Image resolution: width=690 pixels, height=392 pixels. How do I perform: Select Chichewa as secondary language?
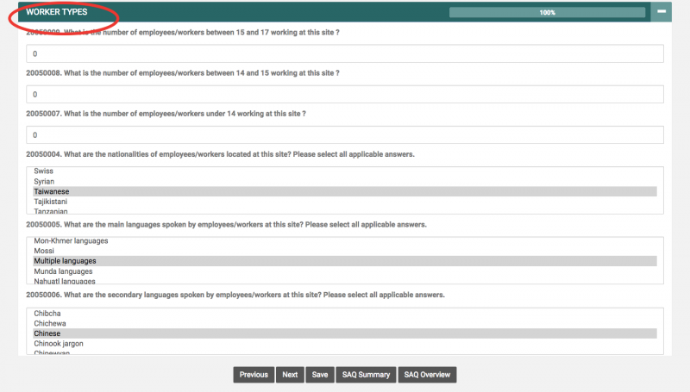pyautogui.click(x=50, y=323)
